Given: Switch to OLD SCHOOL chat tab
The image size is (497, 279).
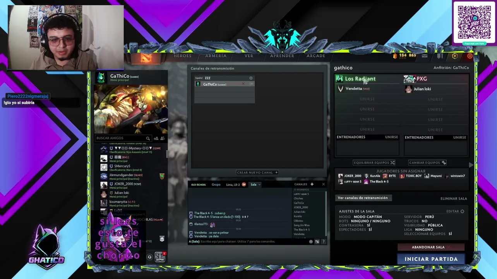Looking at the screenshot, I should tap(199, 184).
